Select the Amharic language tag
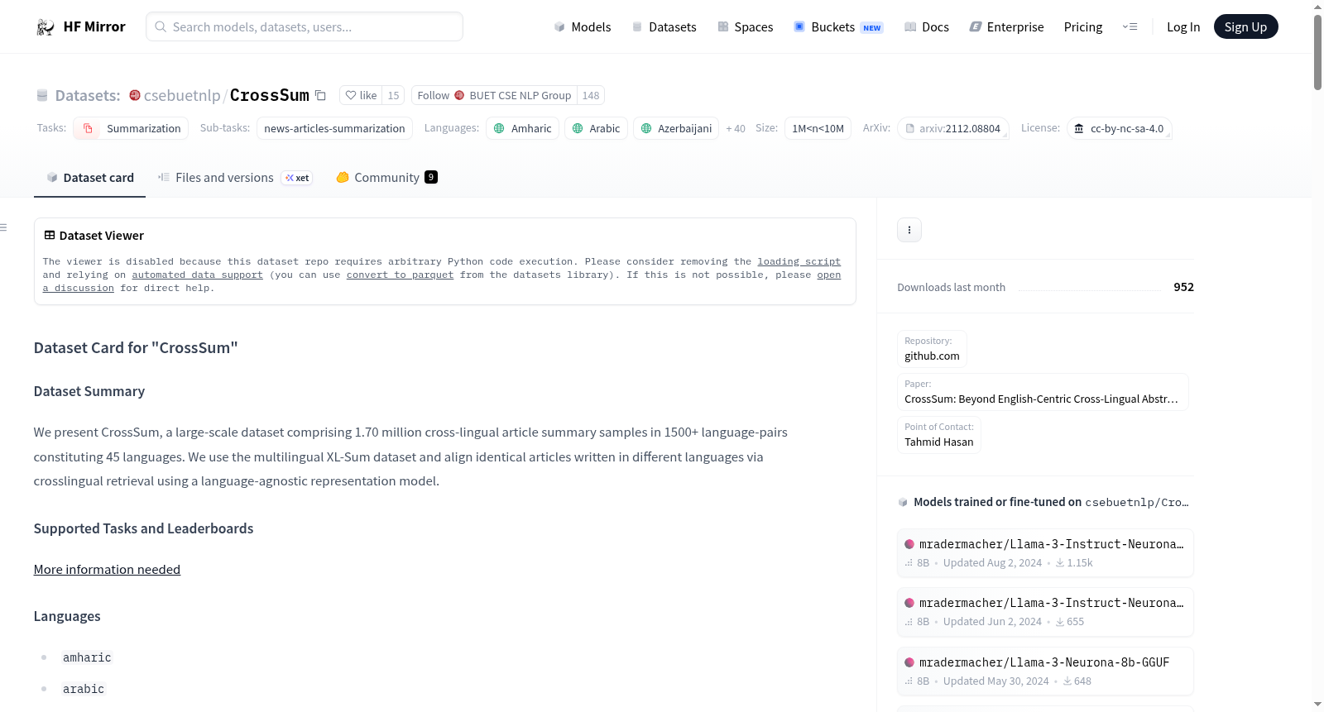This screenshot has width=1324, height=712. (522, 128)
